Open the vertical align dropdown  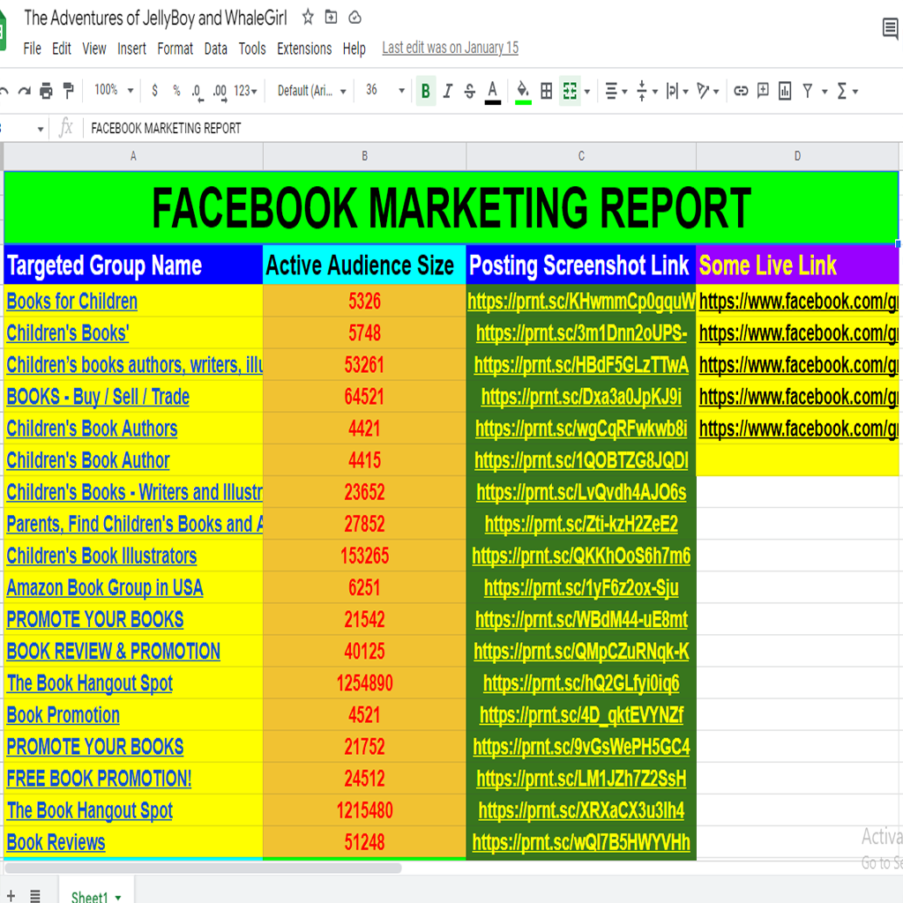(647, 91)
